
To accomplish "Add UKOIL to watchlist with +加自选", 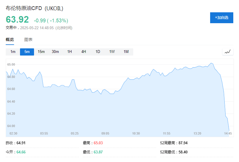I will (222, 18).
